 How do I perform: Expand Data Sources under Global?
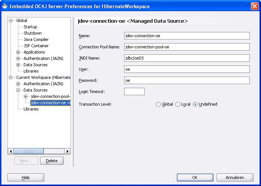point(18,65)
